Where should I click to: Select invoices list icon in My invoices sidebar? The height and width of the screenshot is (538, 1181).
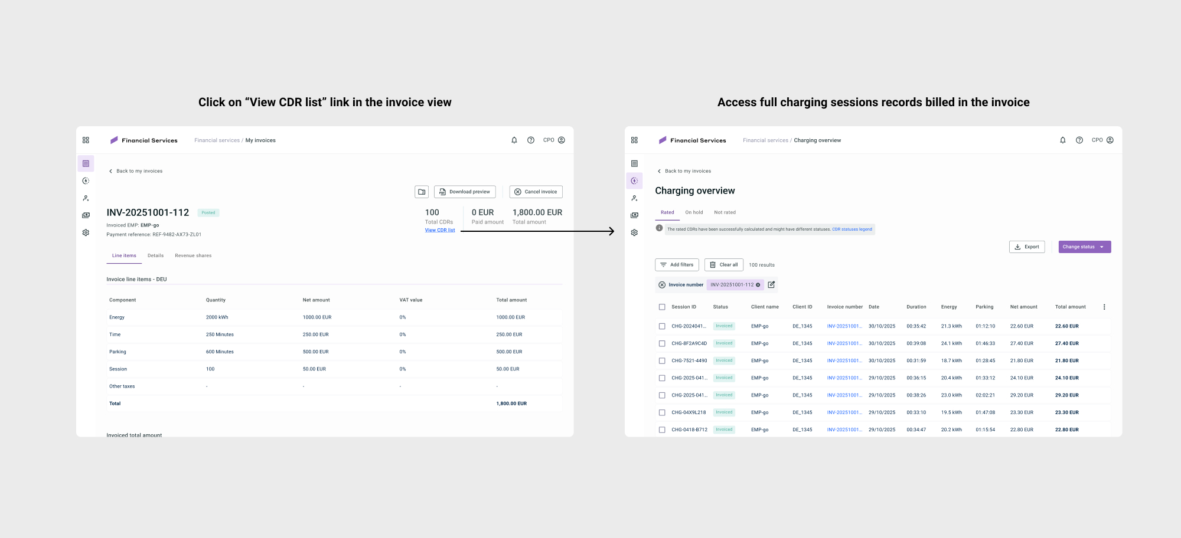(86, 163)
